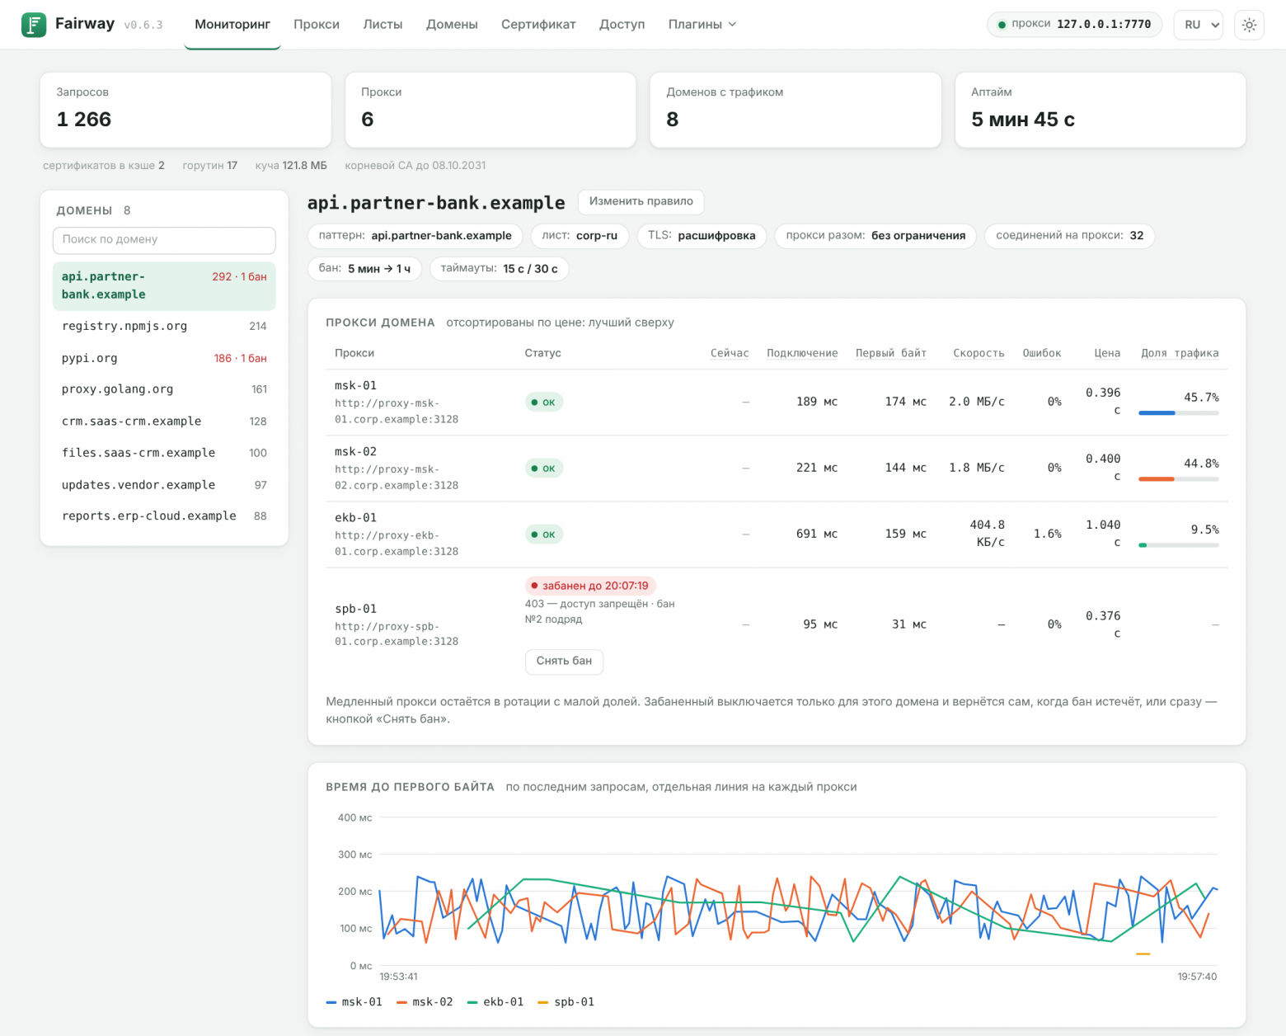Go to the Доступ tab

[x=622, y=25]
